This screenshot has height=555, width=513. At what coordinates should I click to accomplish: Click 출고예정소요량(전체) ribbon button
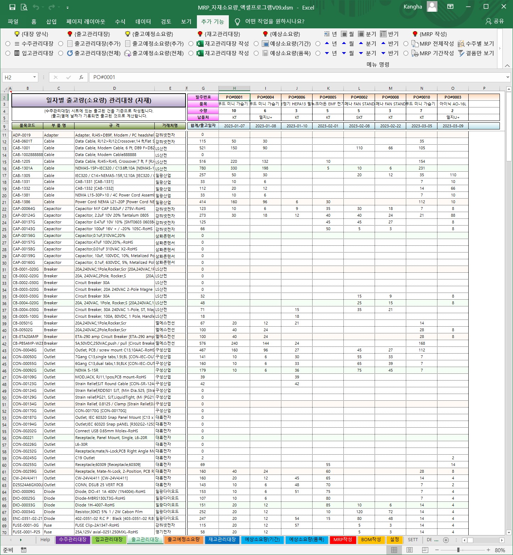click(x=154, y=53)
